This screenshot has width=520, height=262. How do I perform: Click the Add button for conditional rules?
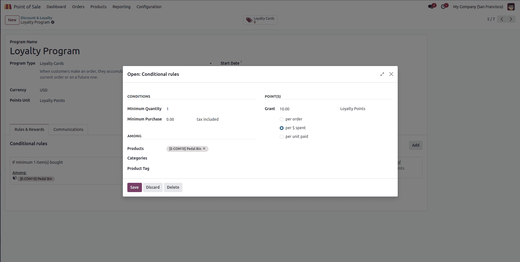click(x=415, y=145)
